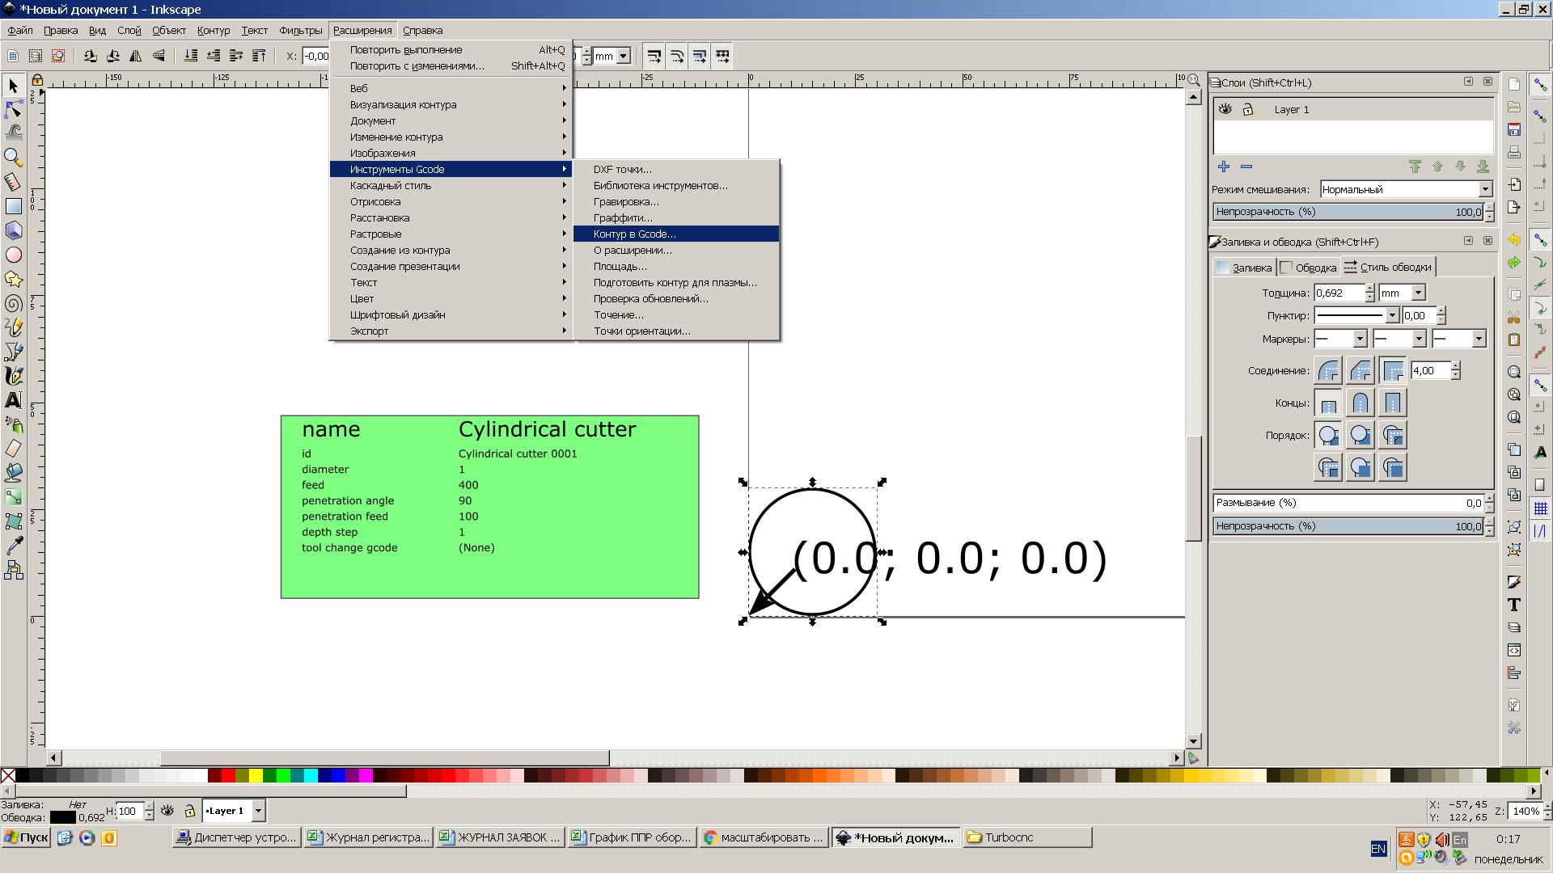1553x873 pixels.
Task: Select the Text tool in toolbox
Action: point(13,400)
